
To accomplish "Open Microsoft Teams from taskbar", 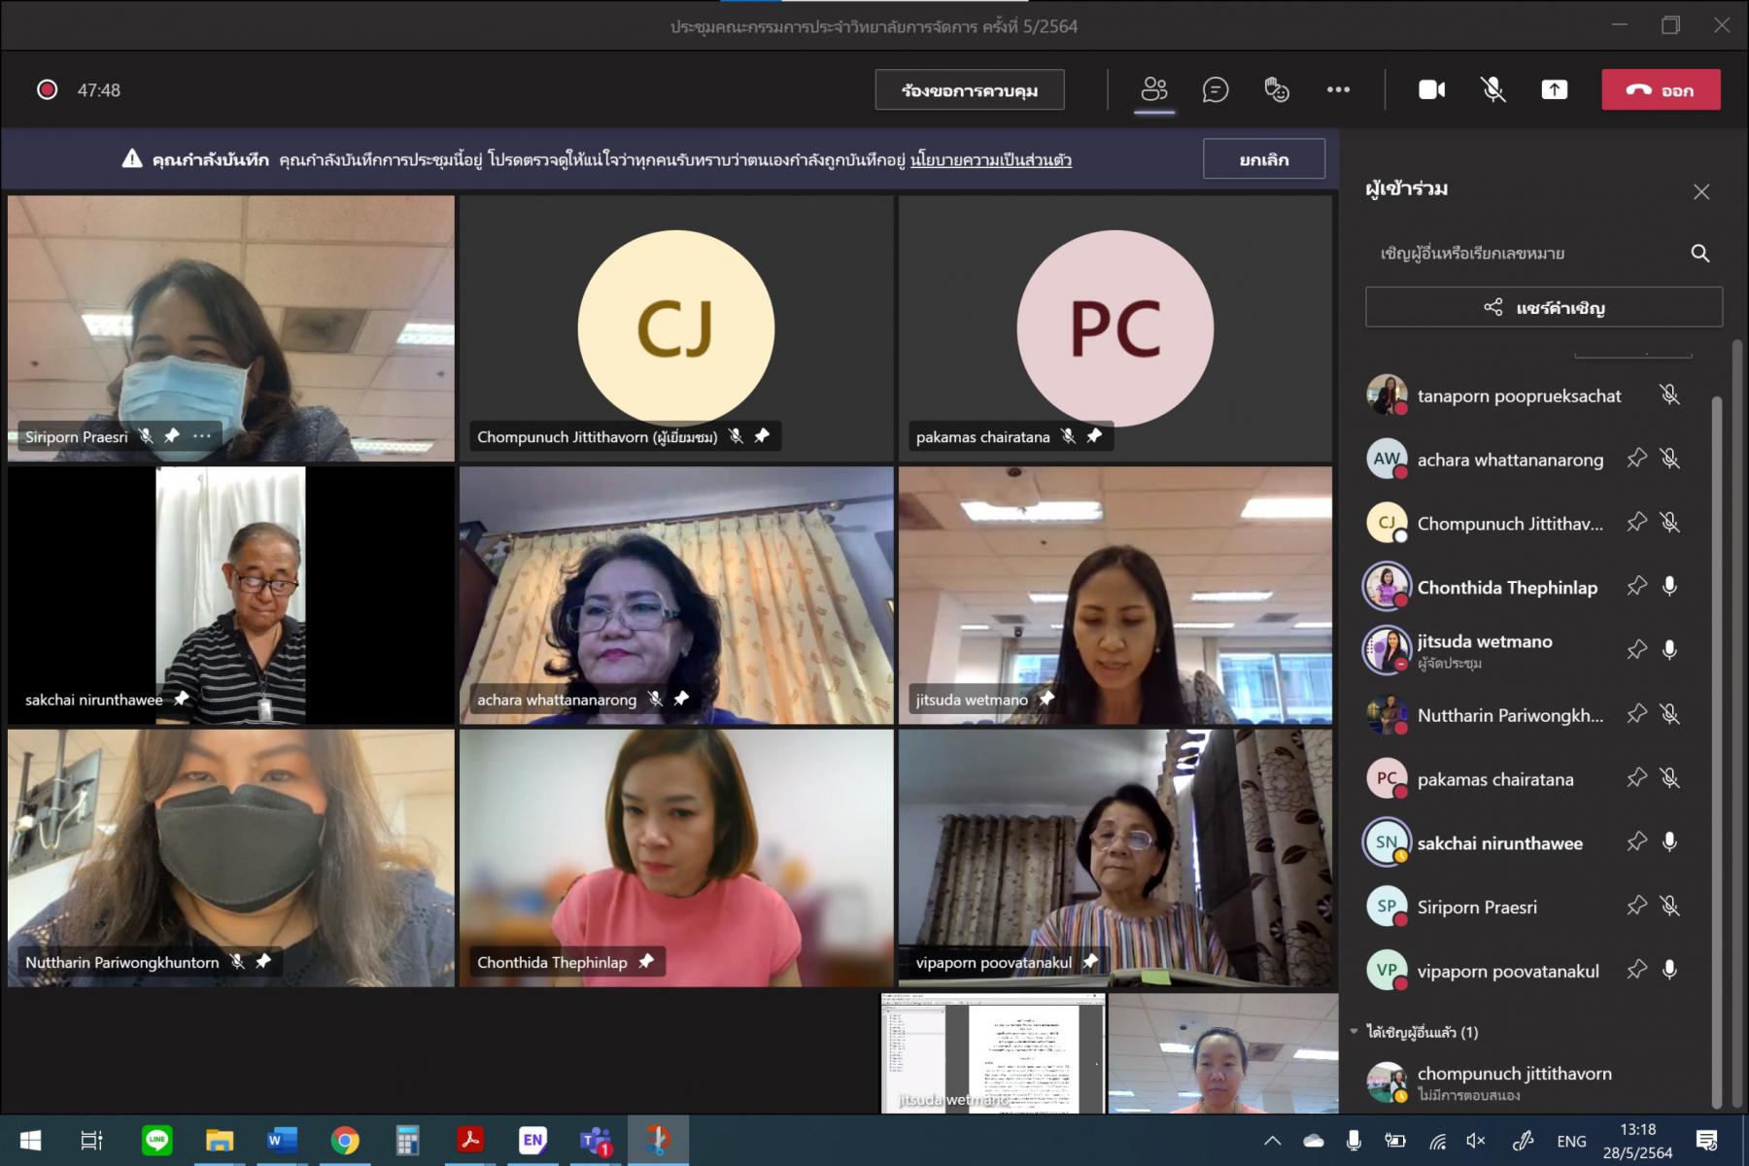I will click(596, 1141).
